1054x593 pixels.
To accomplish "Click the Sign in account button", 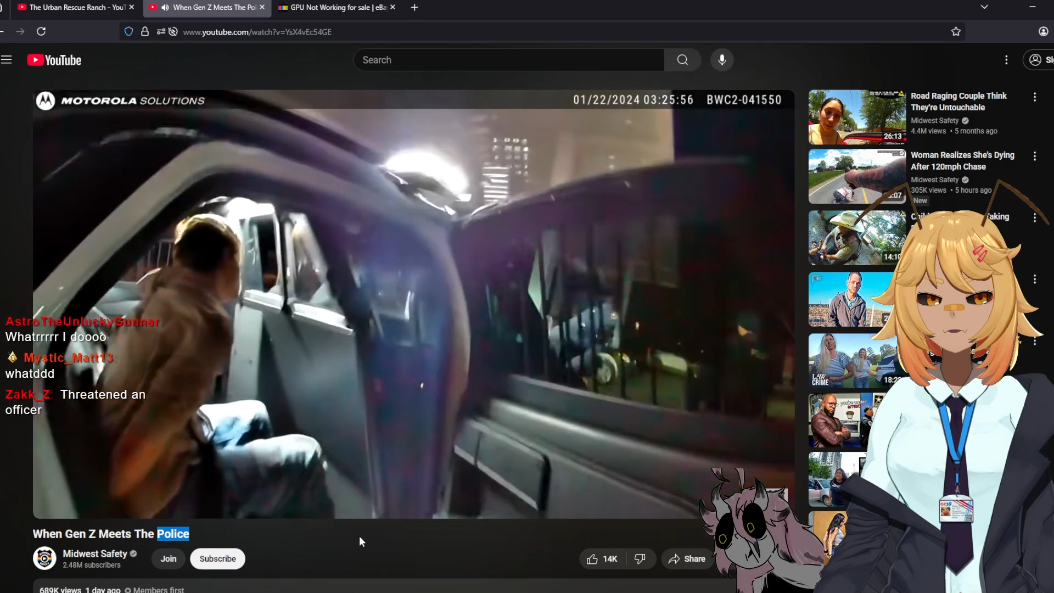I will [x=1039, y=60].
